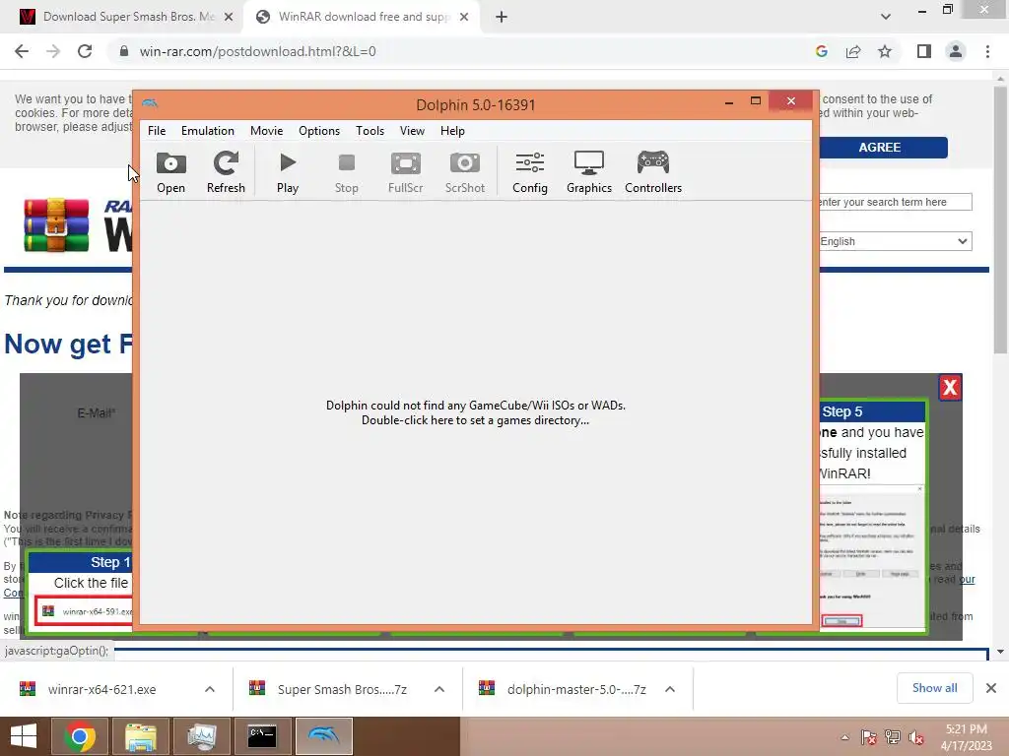The width and height of the screenshot is (1009, 756).
Task: Click Show all downloads button
Action: coord(934,688)
